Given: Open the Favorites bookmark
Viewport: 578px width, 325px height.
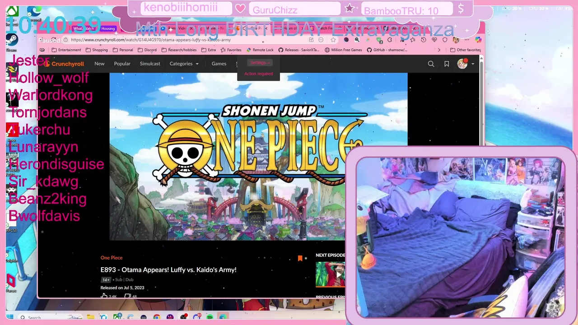Looking at the screenshot, I should (231, 50).
